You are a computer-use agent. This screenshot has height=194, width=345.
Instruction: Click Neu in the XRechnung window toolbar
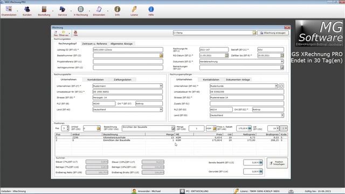click(56, 33)
